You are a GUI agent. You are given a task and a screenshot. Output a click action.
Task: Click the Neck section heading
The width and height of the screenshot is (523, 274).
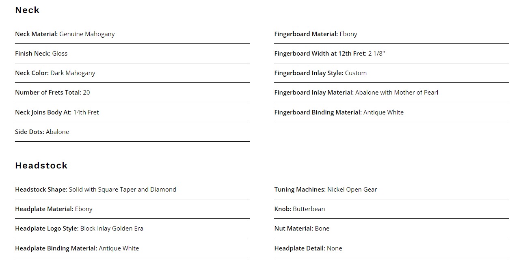coord(27,10)
